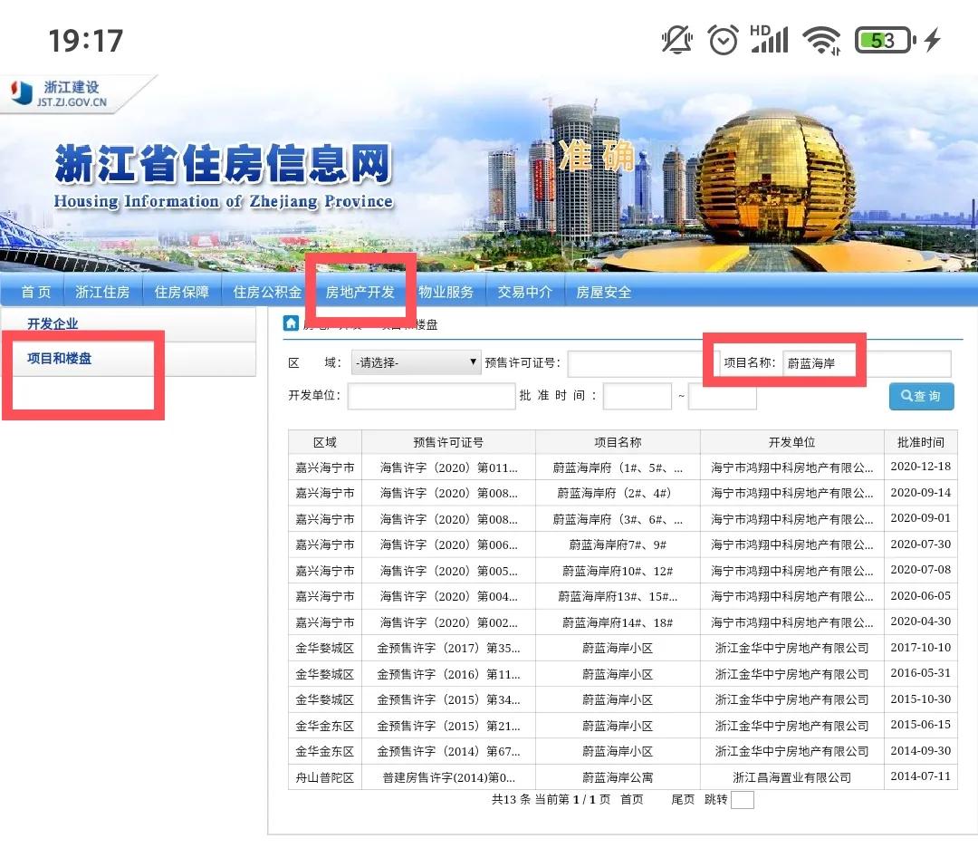Click the 区域 column header

click(325, 442)
